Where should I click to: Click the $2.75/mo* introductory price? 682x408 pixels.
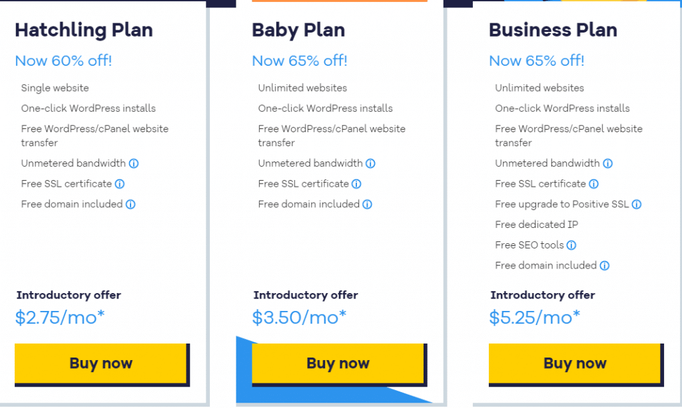click(60, 317)
